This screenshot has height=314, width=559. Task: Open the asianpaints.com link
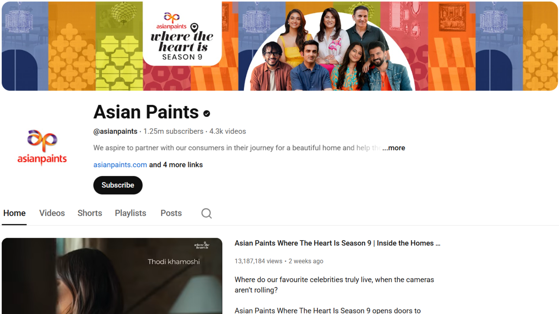pyautogui.click(x=120, y=165)
